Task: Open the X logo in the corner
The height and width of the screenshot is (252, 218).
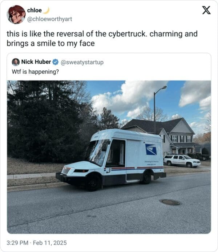Action: pyautogui.click(x=206, y=10)
